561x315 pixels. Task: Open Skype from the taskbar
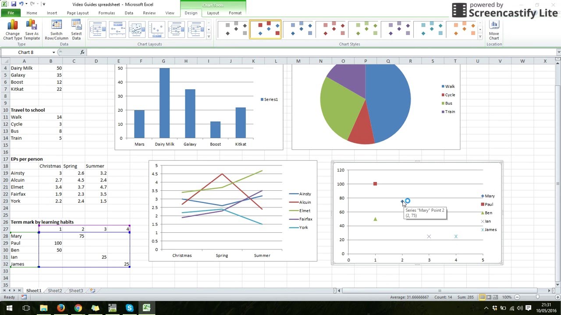pos(129,308)
